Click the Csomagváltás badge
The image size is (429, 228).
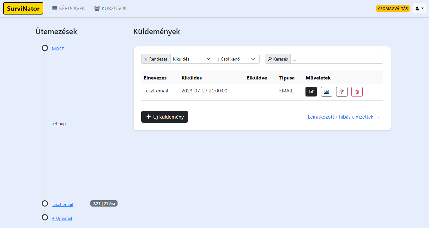point(393,9)
